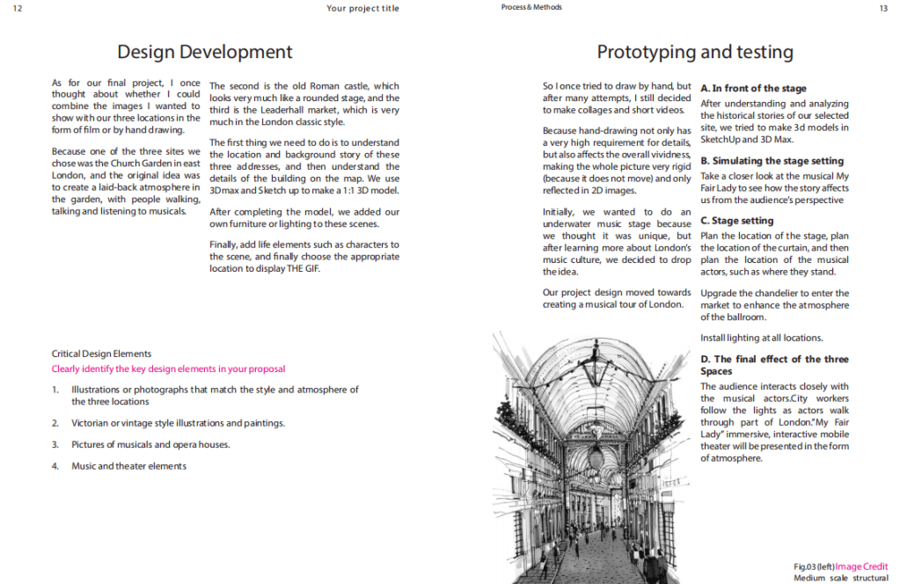The height and width of the screenshot is (584, 900).
Task: Click list item 4 "Music and theater elements"
Action: (128, 466)
